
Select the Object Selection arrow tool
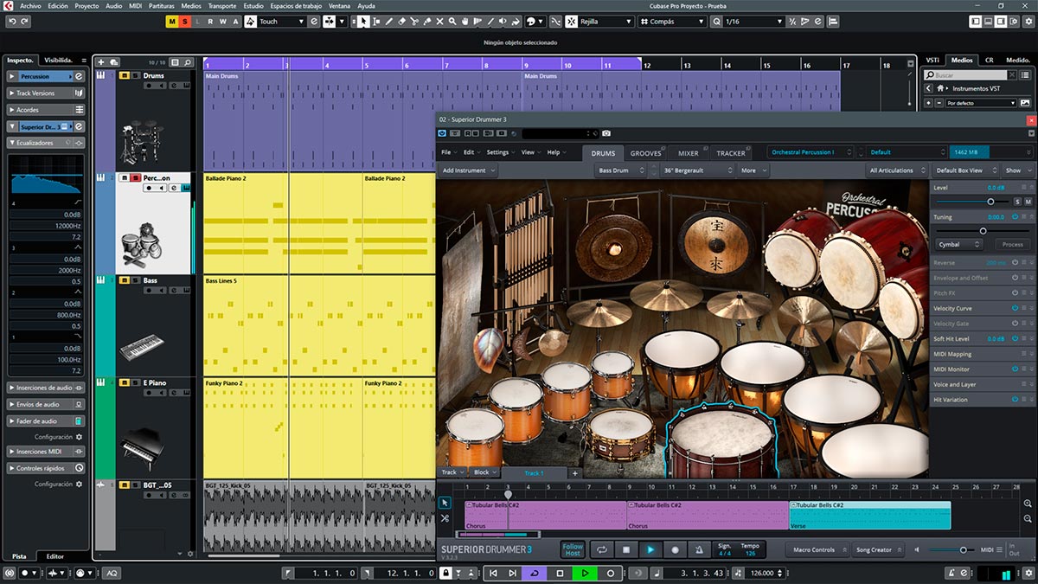pyautogui.click(x=364, y=21)
